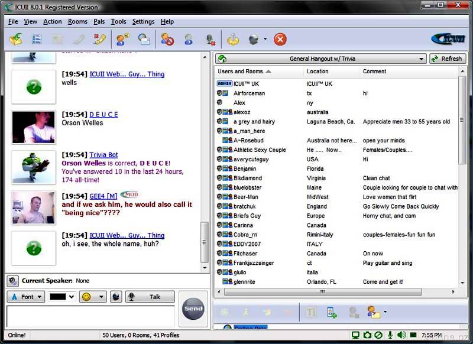Open the Pals menu
The height and width of the screenshot is (344, 473).
99,21
